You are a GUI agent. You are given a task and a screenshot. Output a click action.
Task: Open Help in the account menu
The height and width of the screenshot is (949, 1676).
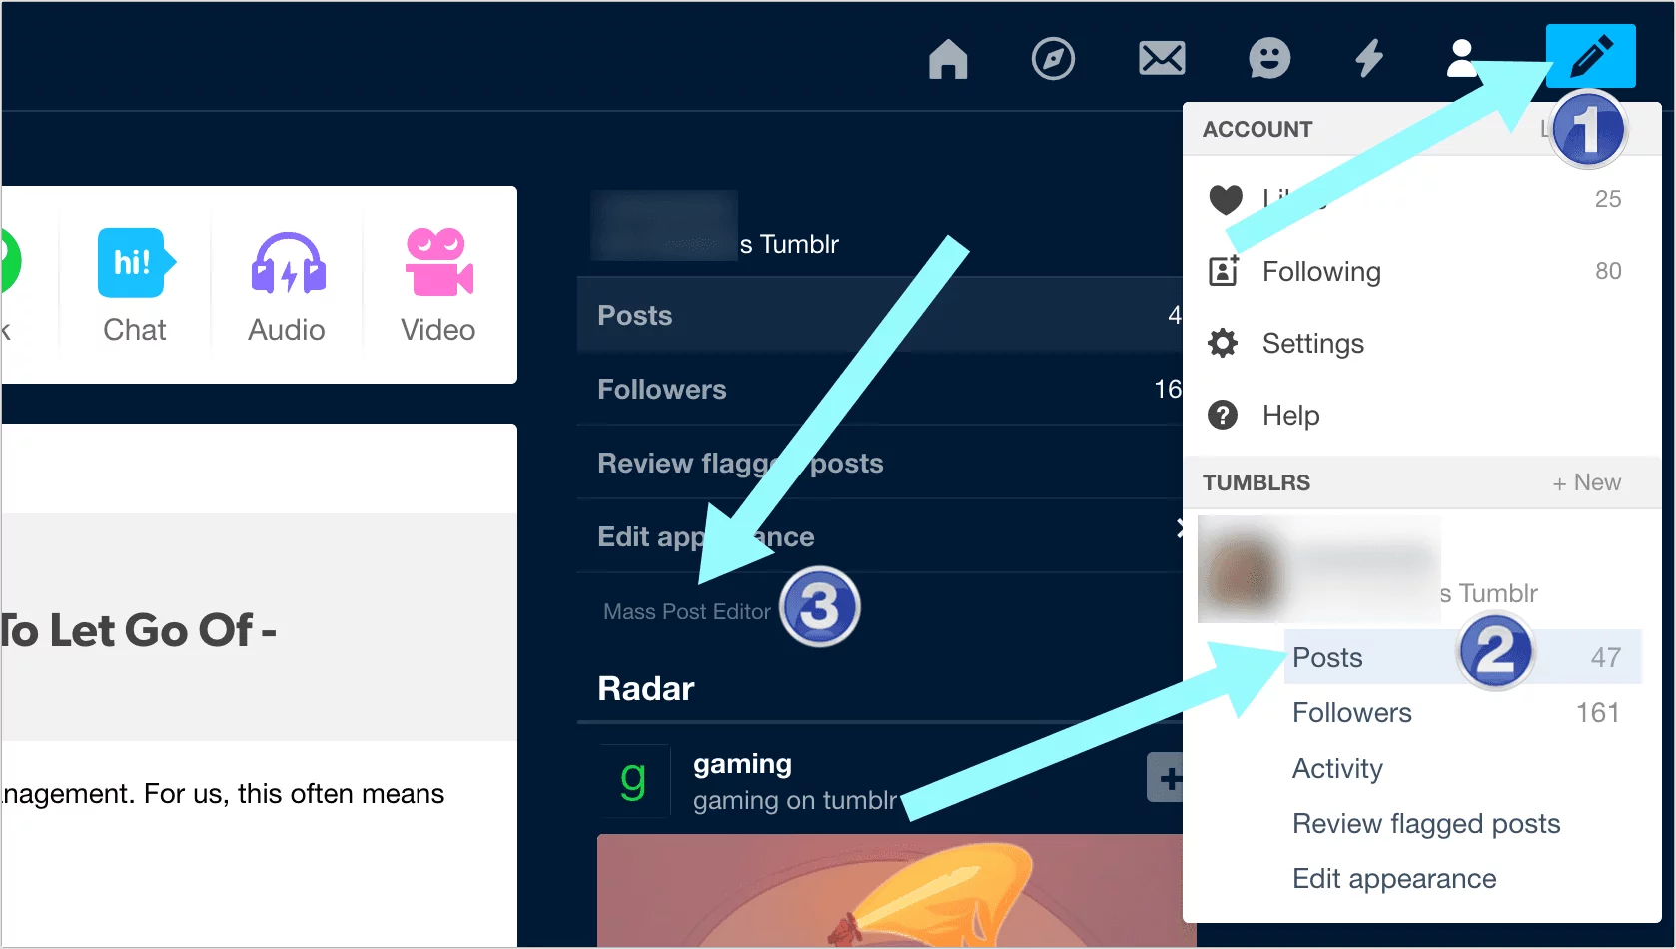point(1290,415)
